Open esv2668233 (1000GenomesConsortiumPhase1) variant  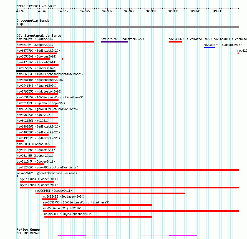pos(50,74)
